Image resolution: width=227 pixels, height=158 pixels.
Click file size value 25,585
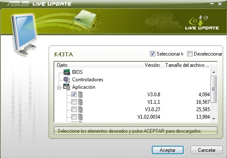coord(203,109)
